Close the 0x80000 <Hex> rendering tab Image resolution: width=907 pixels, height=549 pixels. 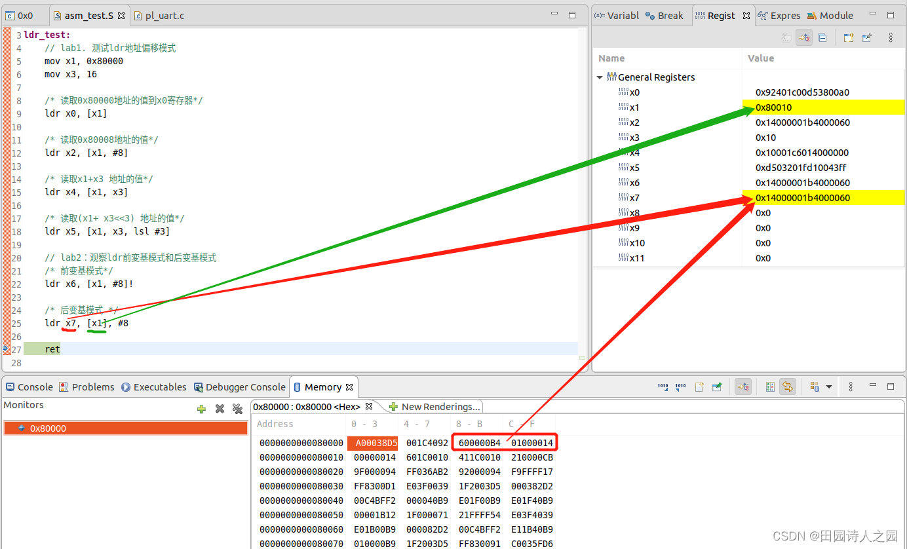(369, 406)
